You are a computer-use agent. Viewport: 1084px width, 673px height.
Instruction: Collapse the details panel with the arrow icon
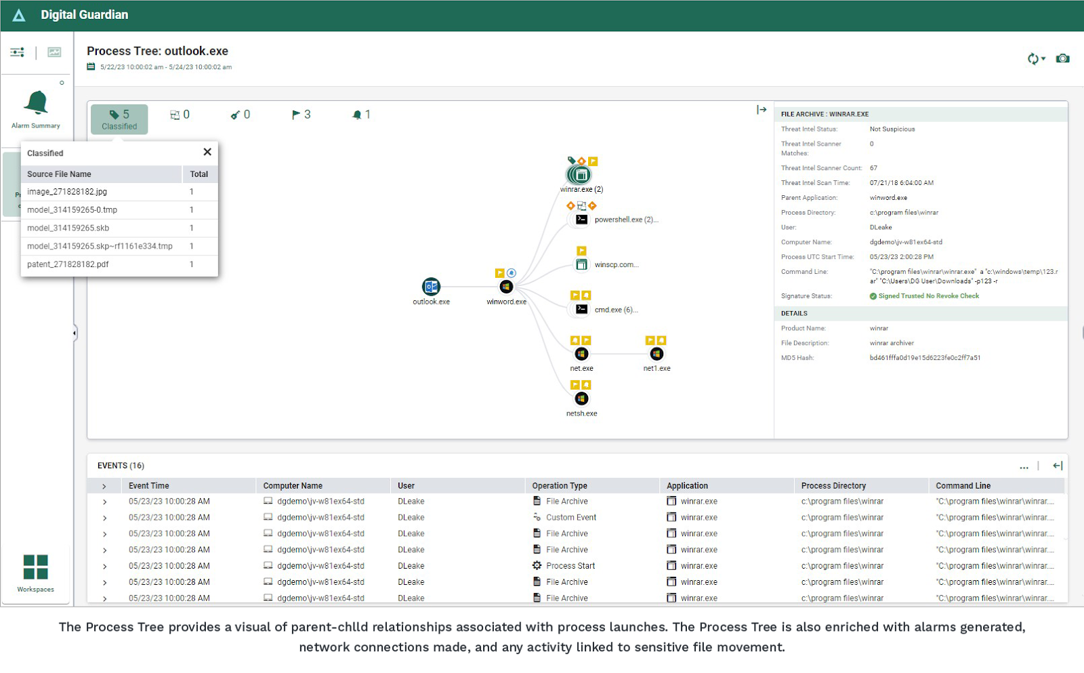tap(762, 110)
